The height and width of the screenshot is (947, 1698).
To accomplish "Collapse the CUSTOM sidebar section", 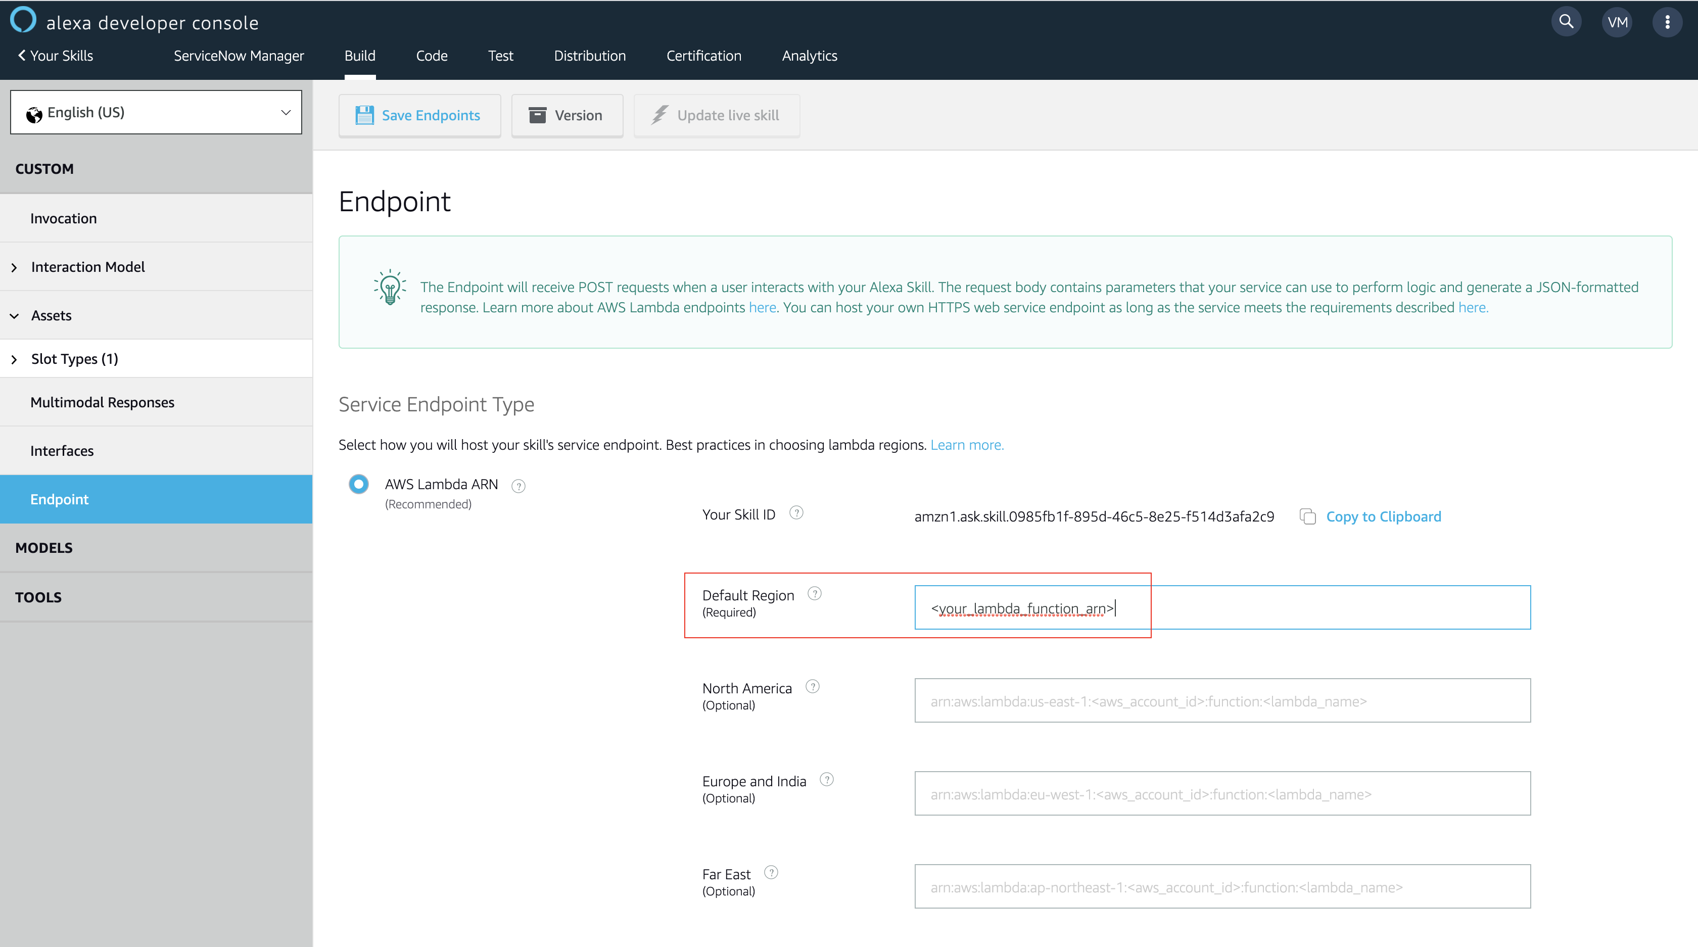I will pos(156,169).
